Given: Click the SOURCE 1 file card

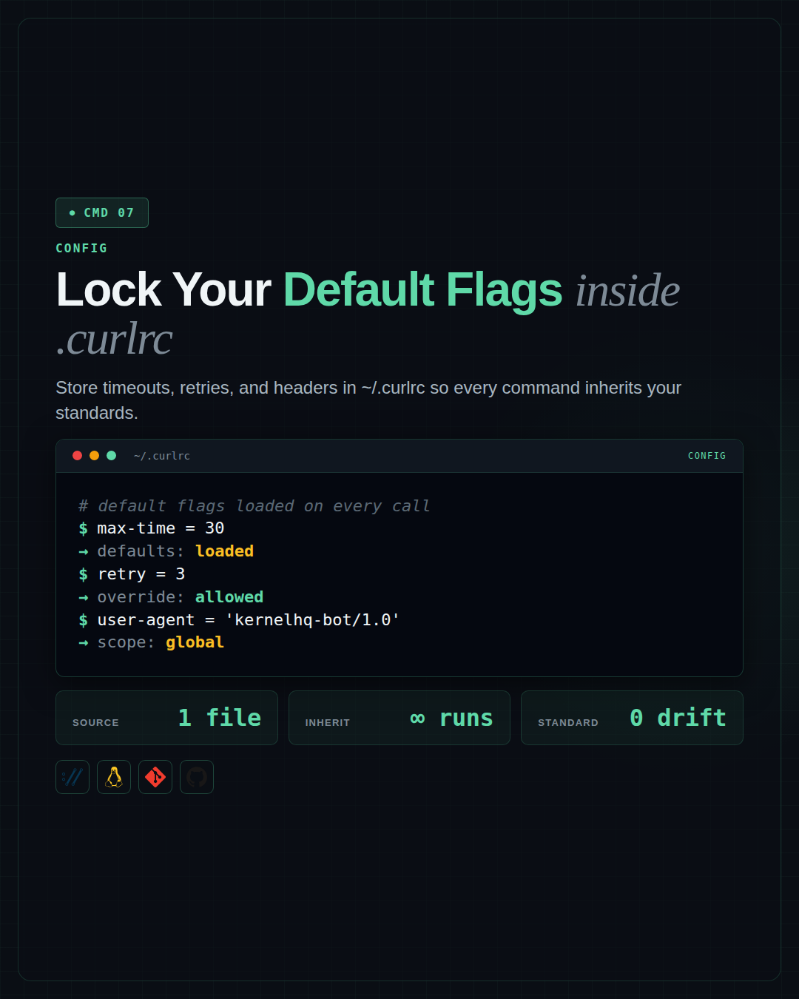Looking at the screenshot, I should pyautogui.click(x=167, y=718).
